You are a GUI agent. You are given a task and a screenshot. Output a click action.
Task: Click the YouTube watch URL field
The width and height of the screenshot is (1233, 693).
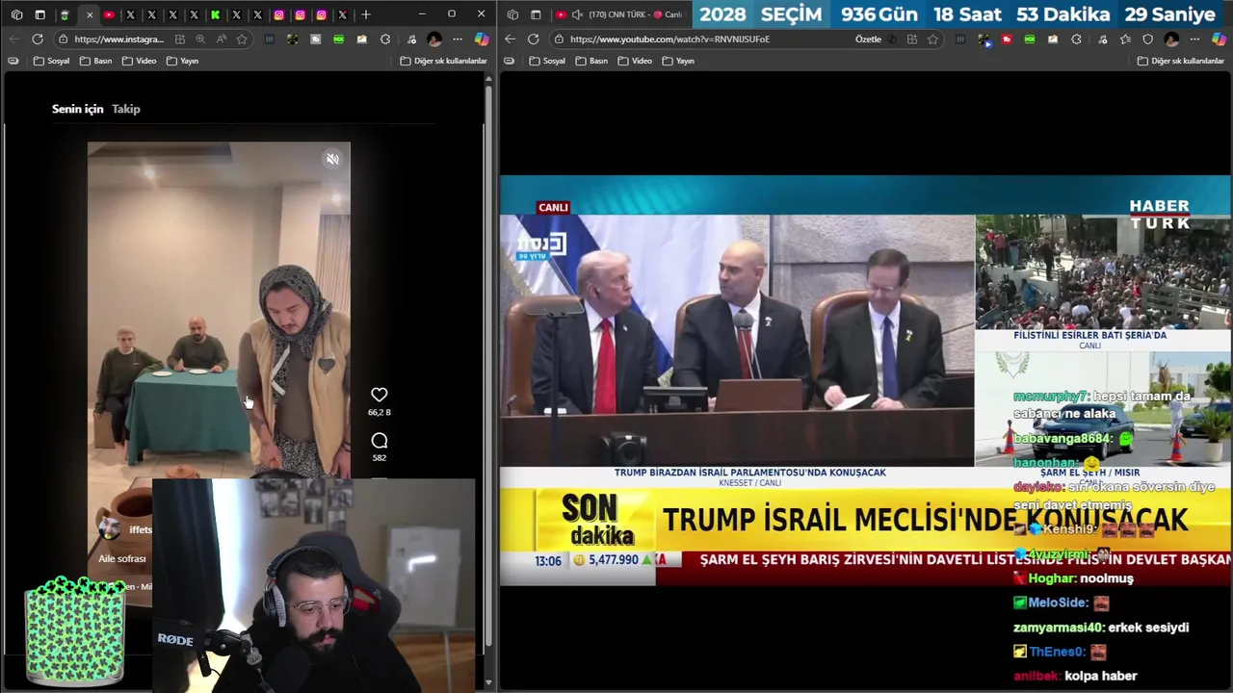click(669, 39)
